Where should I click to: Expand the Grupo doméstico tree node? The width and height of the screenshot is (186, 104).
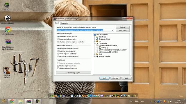95,39
